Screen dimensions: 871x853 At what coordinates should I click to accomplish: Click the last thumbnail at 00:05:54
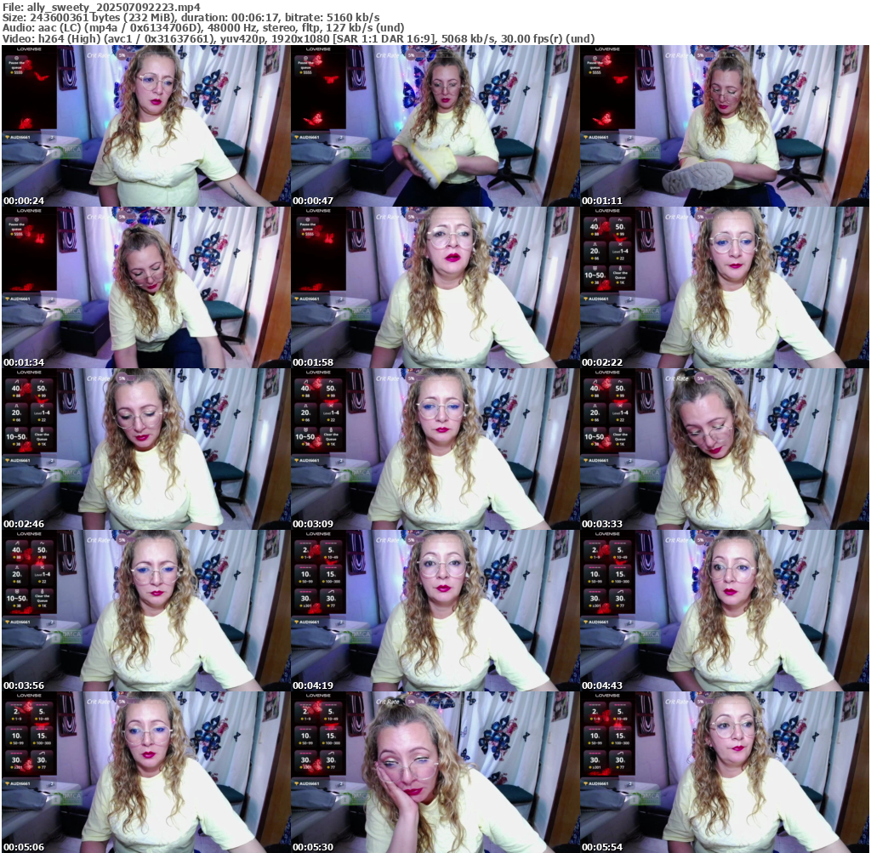[x=724, y=772]
